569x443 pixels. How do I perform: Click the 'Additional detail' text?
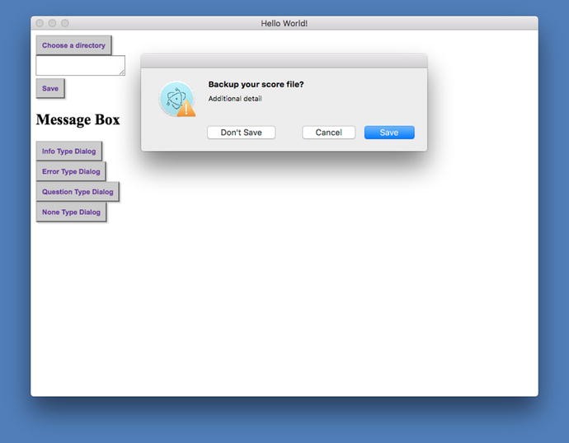pyautogui.click(x=235, y=99)
